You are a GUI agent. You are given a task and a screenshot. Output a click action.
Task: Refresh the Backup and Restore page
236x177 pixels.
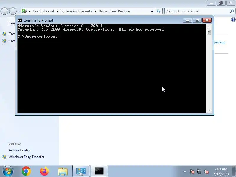coord(159,11)
